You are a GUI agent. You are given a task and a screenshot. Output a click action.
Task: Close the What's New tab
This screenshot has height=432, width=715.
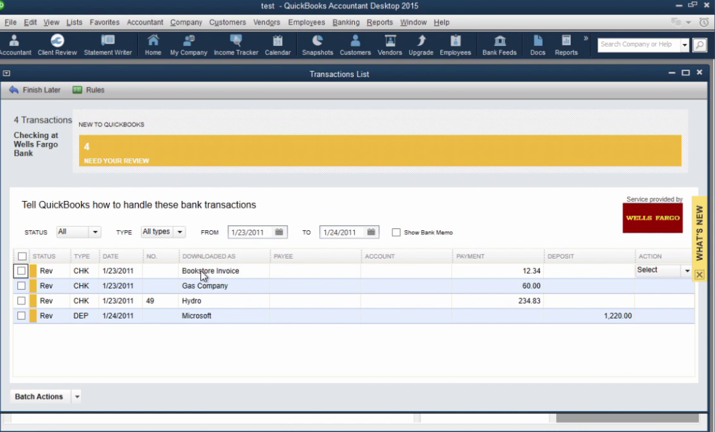pos(700,274)
